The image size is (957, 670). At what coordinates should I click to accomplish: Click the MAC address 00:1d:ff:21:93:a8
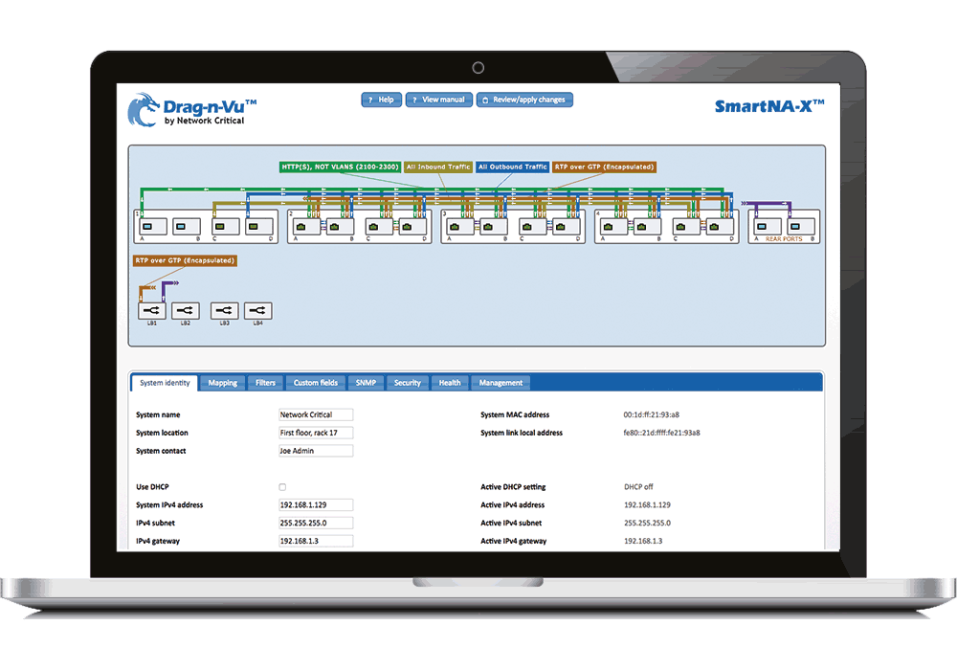click(651, 415)
